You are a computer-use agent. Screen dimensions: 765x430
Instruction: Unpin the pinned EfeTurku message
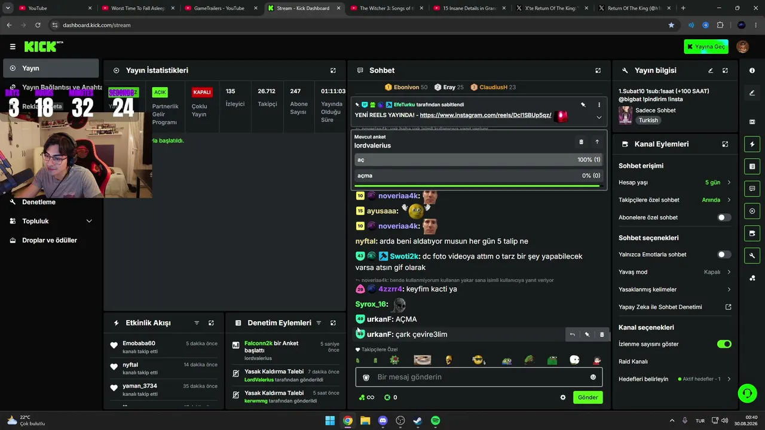click(583, 105)
